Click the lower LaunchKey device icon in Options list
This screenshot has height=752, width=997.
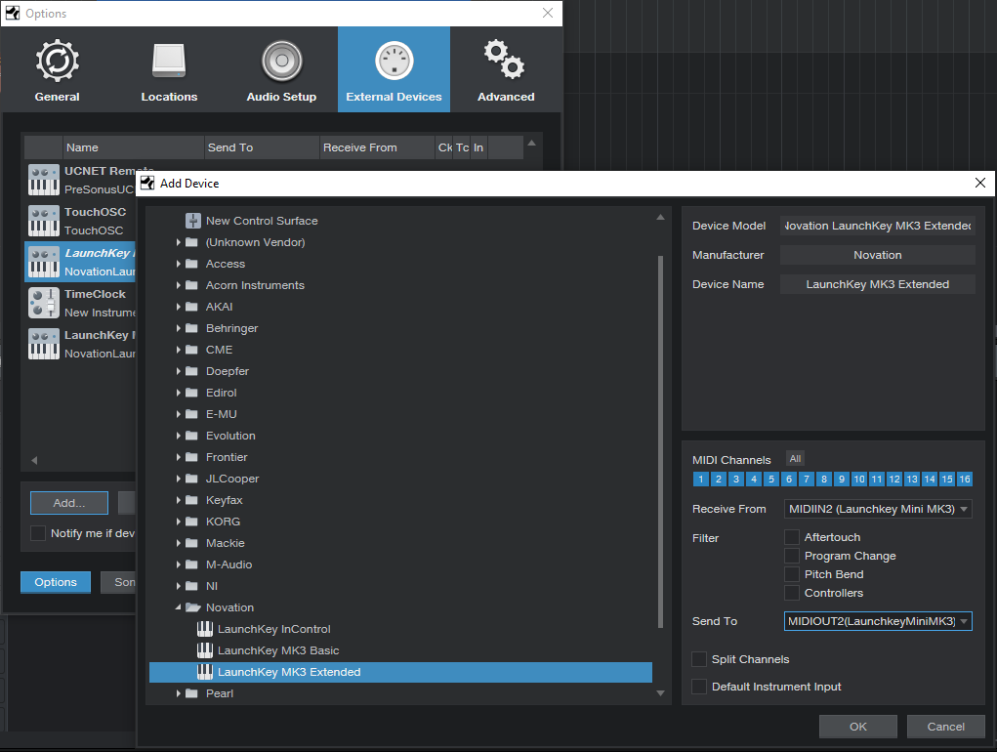(44, 344)
